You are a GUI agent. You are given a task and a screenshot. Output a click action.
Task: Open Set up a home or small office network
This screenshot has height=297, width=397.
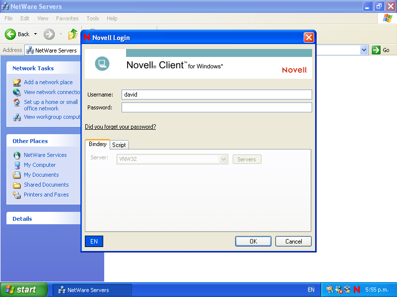click(x=51, y=105)
